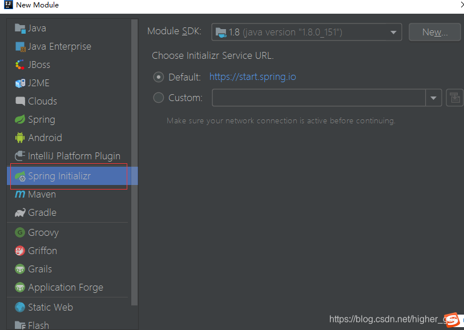Choose the Application Forge label

click(66, 288)
